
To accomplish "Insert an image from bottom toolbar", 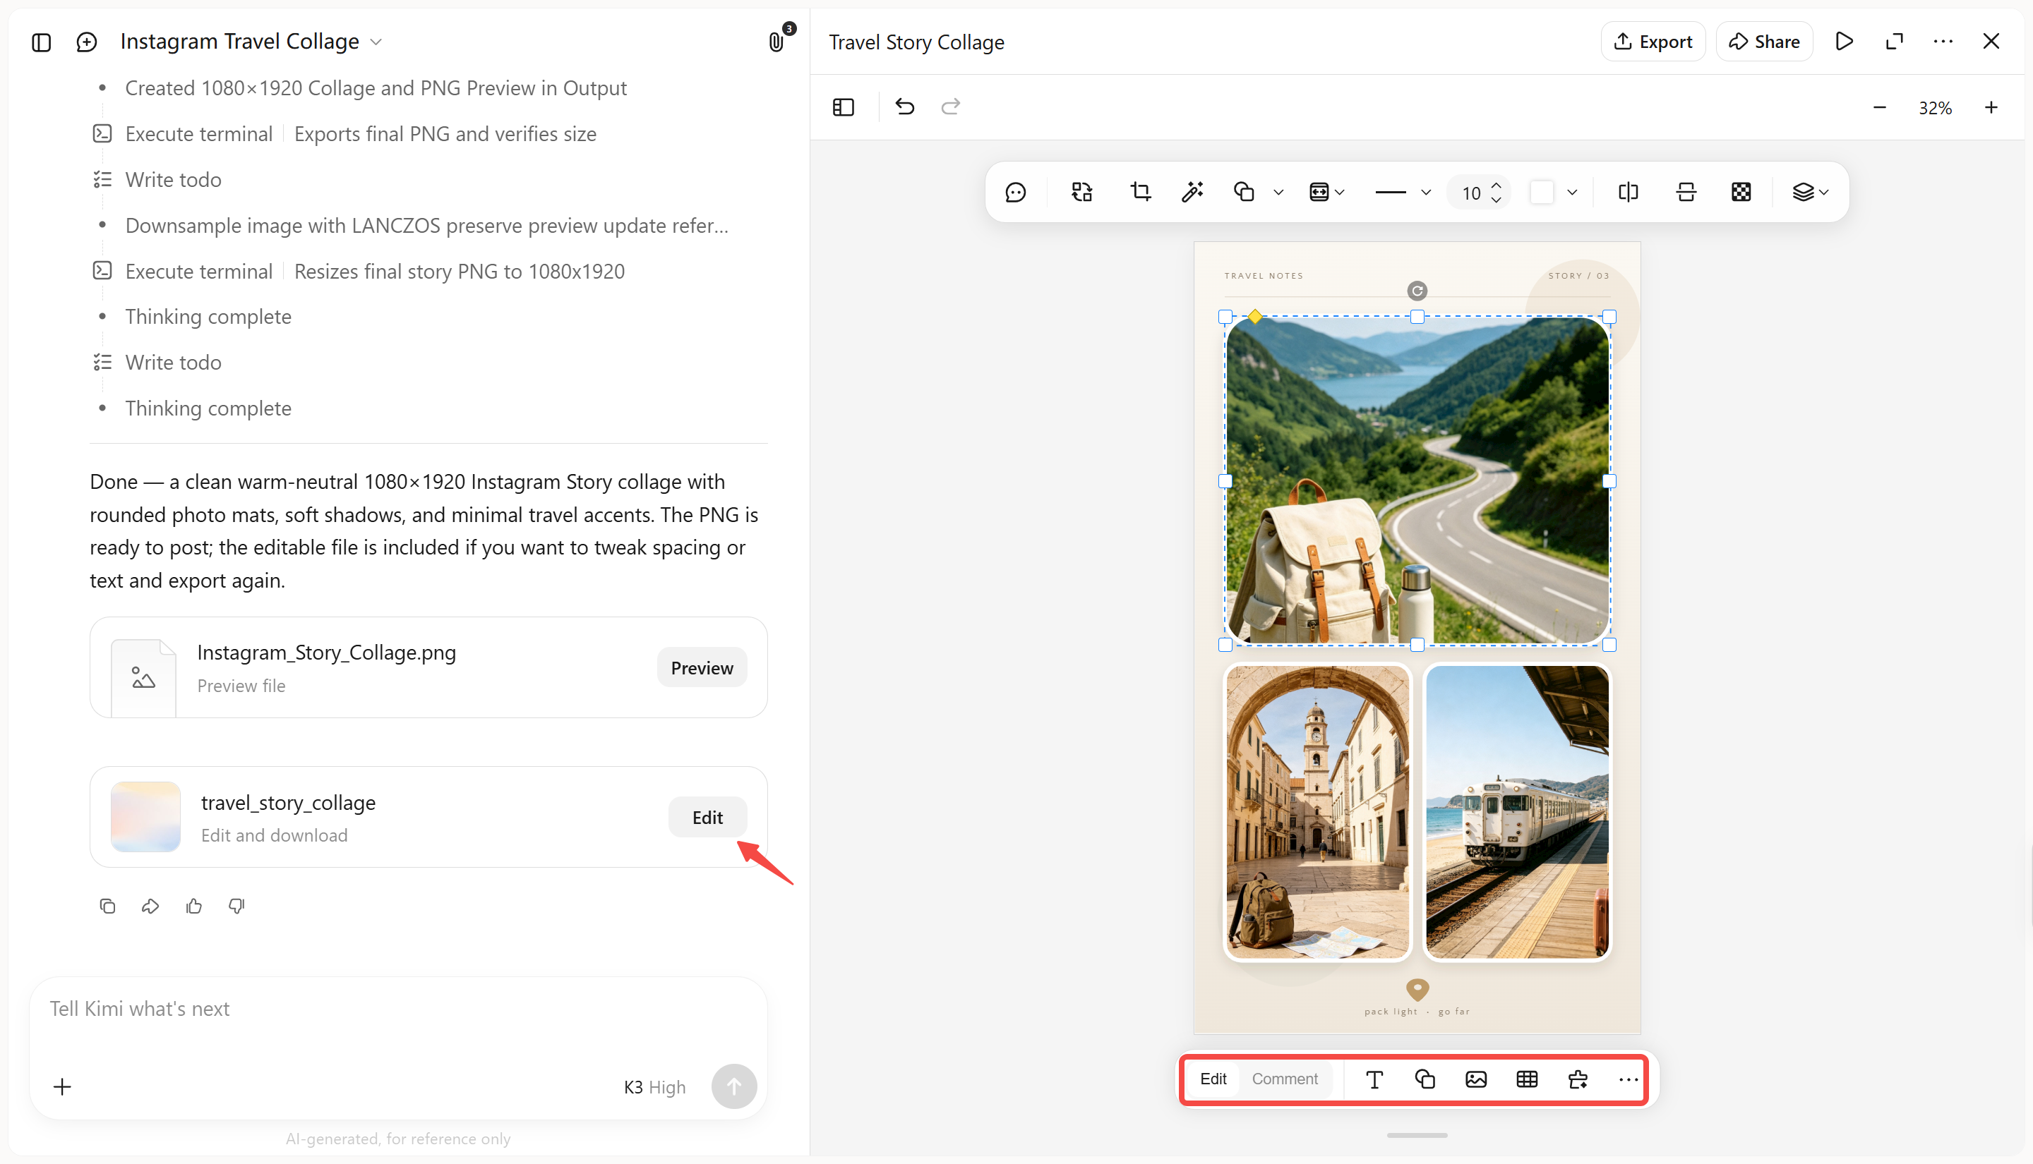I will [1475, 1079].
